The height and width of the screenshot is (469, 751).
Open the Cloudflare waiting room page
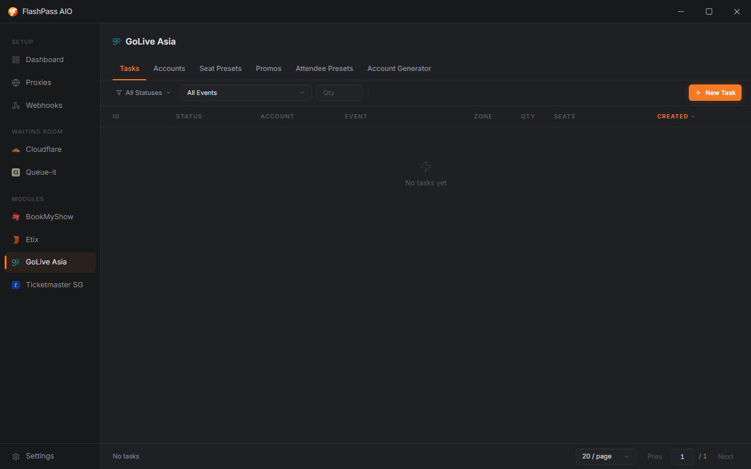click(x=50, y=149)
